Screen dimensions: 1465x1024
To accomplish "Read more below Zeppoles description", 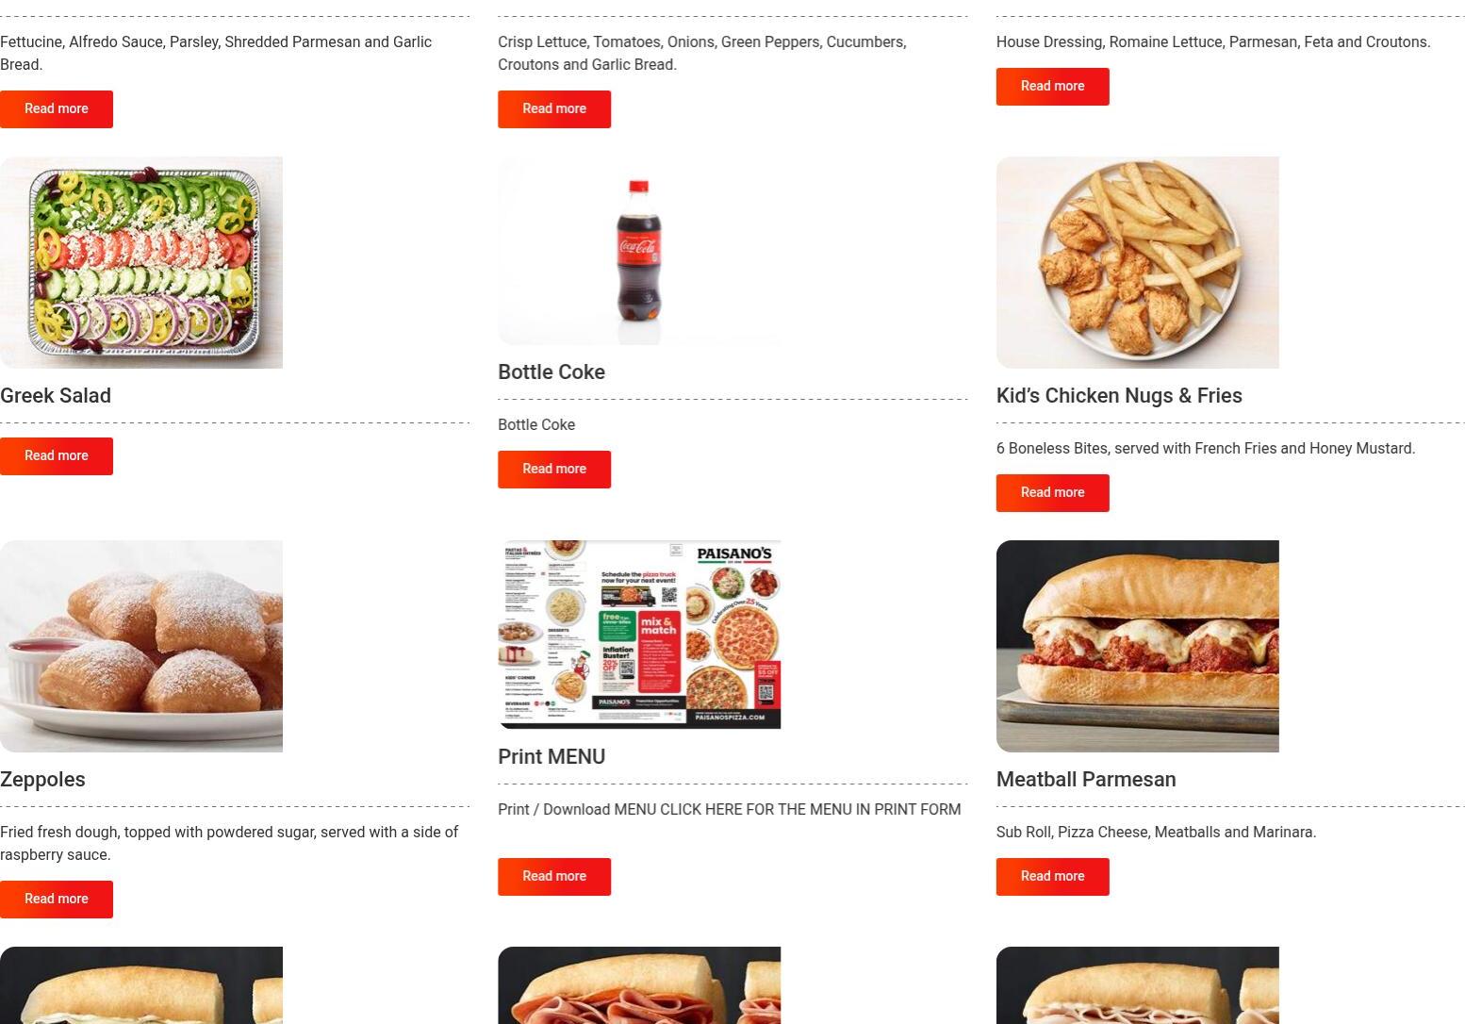I will (x=57, y=900).
